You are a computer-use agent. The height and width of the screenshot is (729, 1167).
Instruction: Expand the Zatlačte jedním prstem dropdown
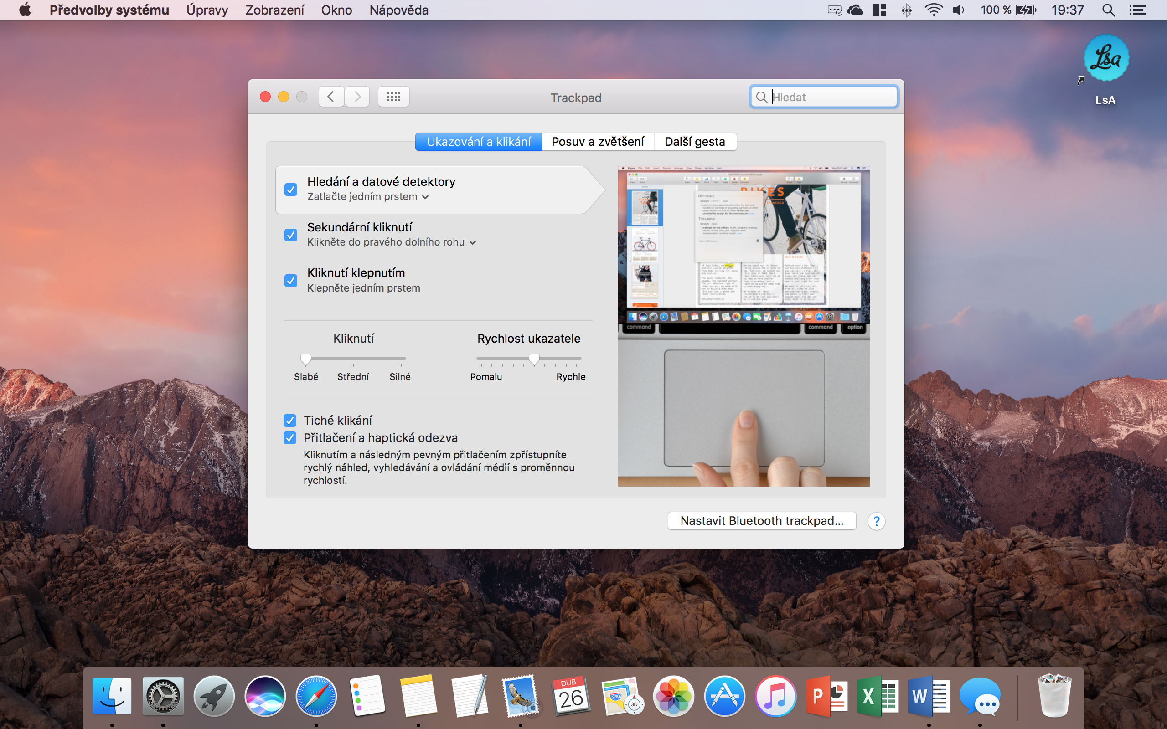[368, 197]
